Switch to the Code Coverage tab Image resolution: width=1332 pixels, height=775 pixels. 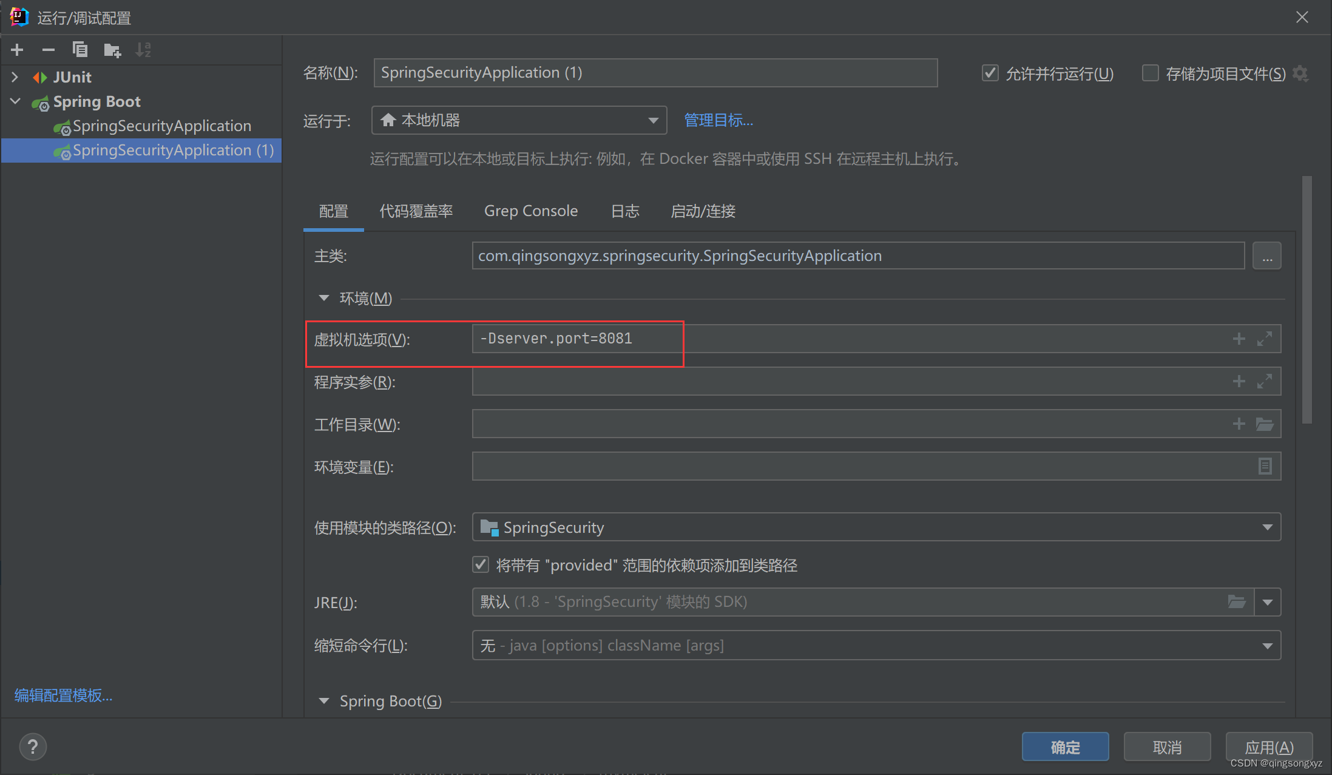click(x=416, y=211)
